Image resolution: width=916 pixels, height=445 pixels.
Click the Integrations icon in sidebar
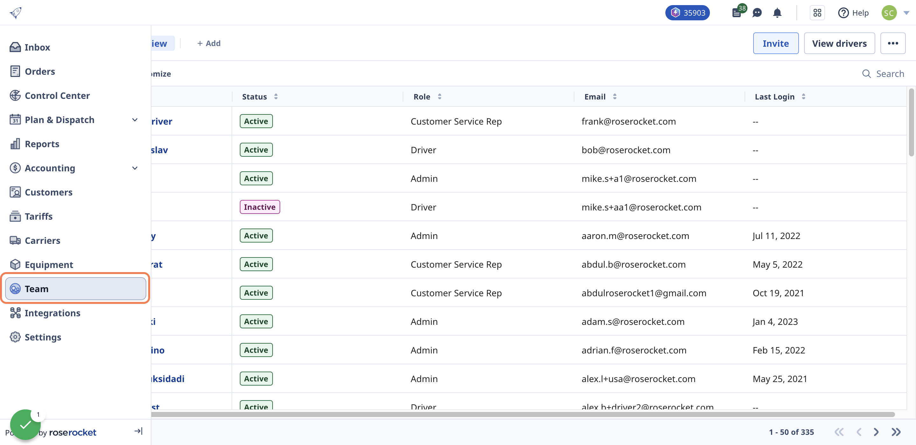click(x=15, y=313)
